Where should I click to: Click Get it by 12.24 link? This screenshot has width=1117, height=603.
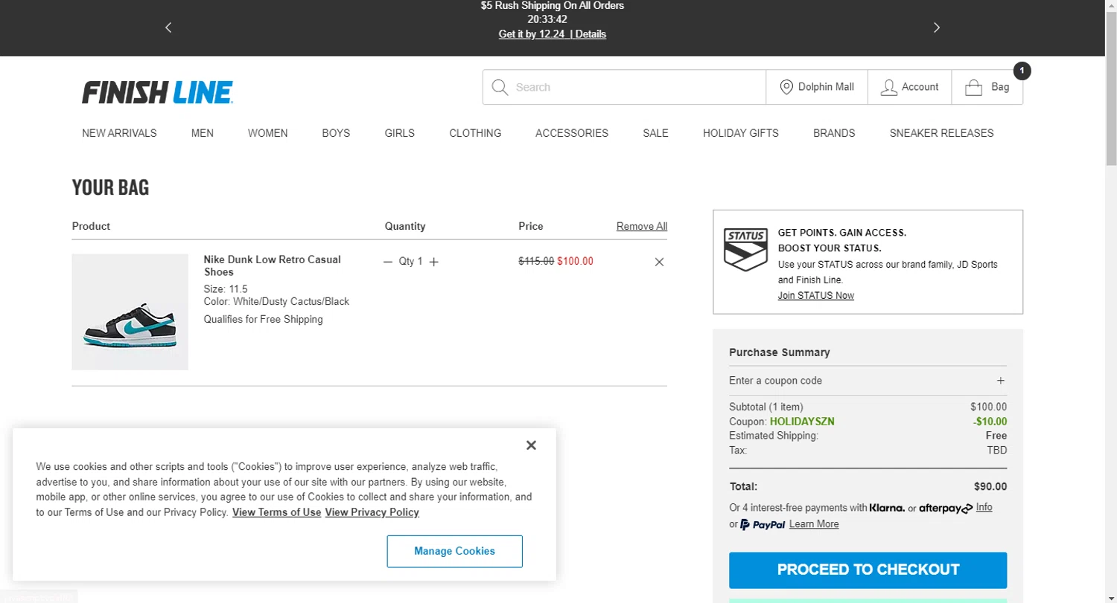[532, 34]
